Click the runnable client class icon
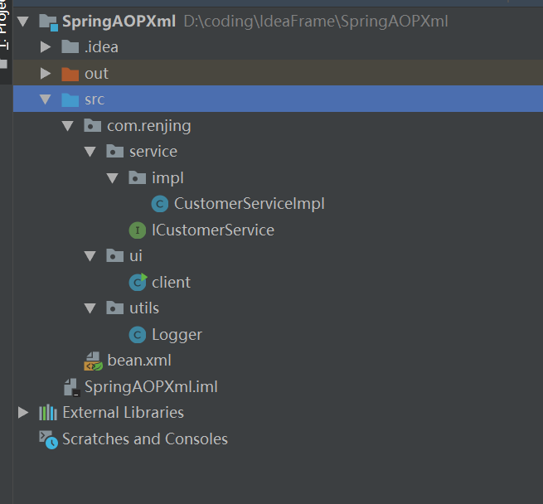Screen dimensions: 543x504 138,282
